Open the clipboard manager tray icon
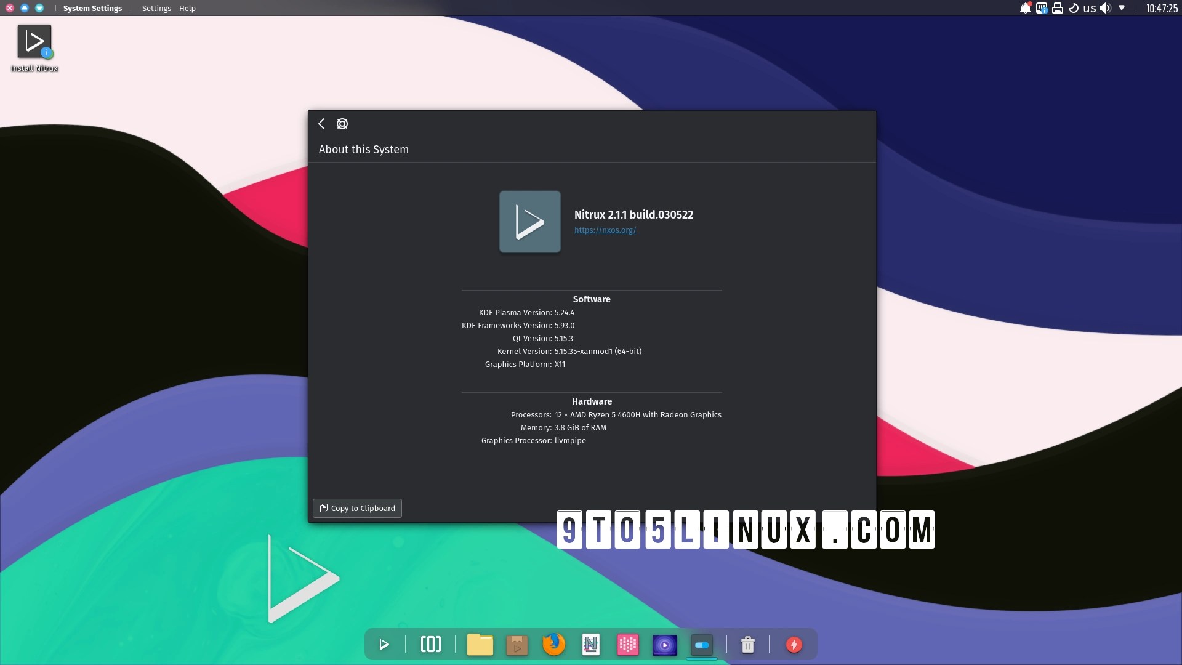 pyautogui.click(x=1041, y=8)
